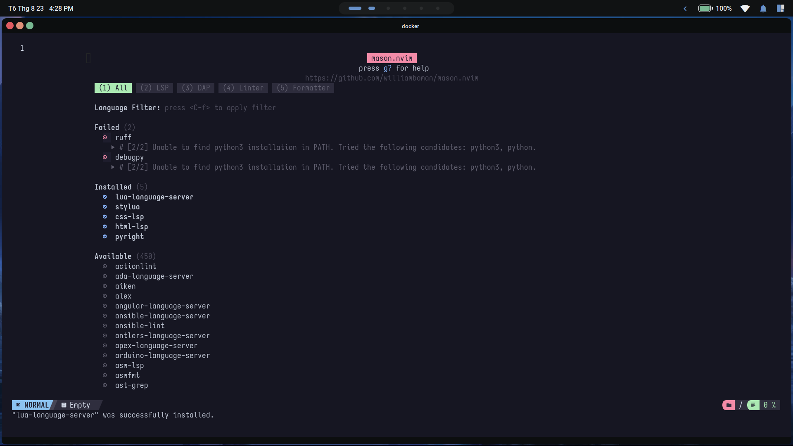Select the css-lsp package

(129, 217)
